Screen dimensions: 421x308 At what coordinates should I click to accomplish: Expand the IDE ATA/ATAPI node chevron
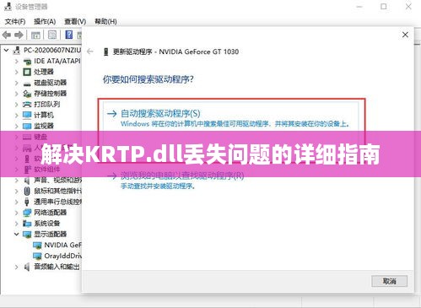[x=17, y=62]
